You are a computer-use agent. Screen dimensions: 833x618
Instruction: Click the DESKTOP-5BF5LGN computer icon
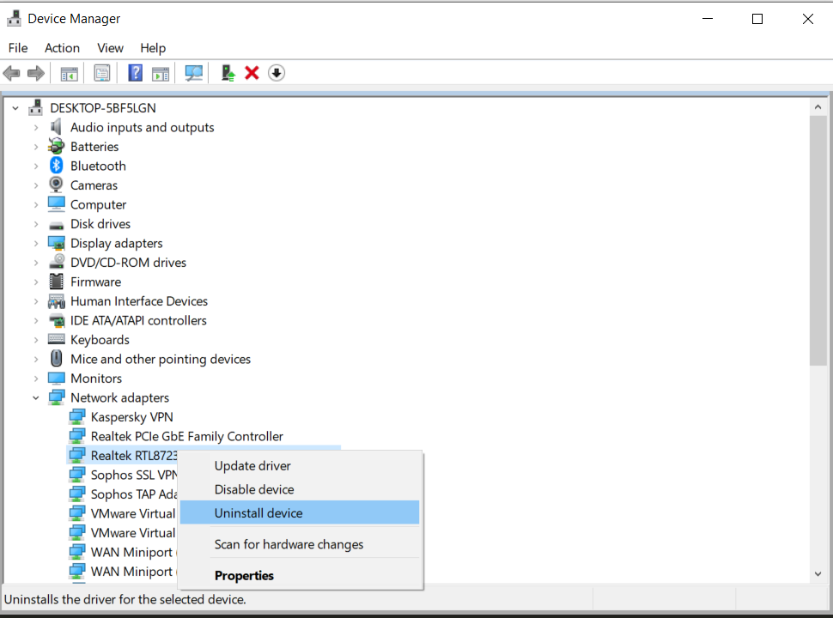(x=35, y=107)
